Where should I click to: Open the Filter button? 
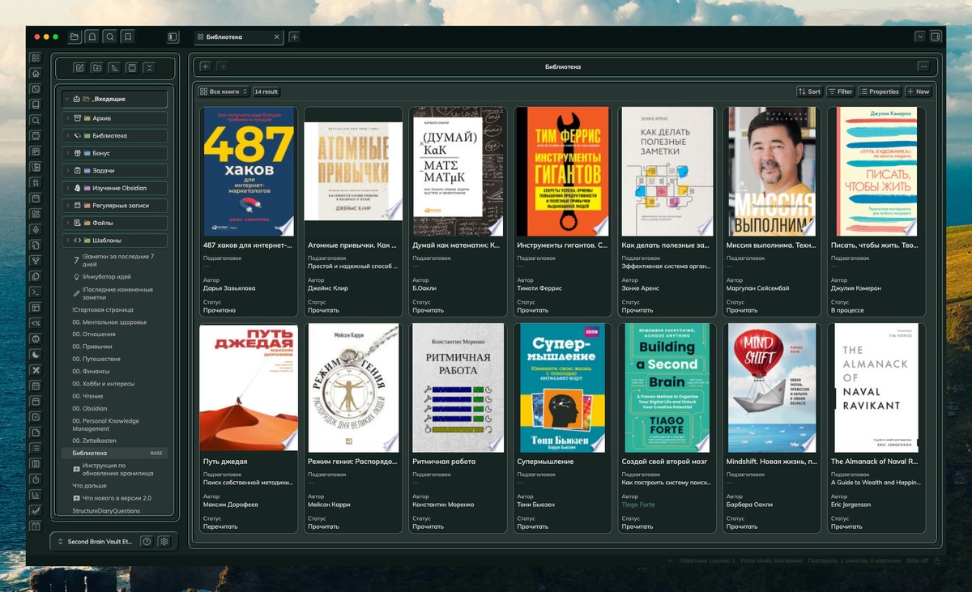pyautogui.click(x=840, y=92)
